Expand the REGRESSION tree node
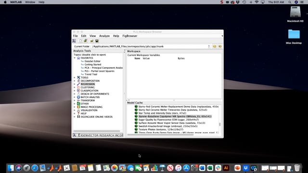 click(75, 84)
